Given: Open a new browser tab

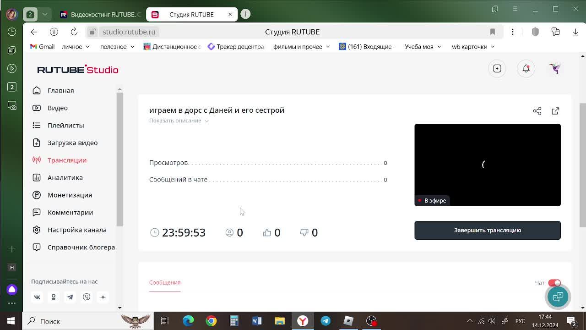Looking at the screenshot, I should pos(245,14).
